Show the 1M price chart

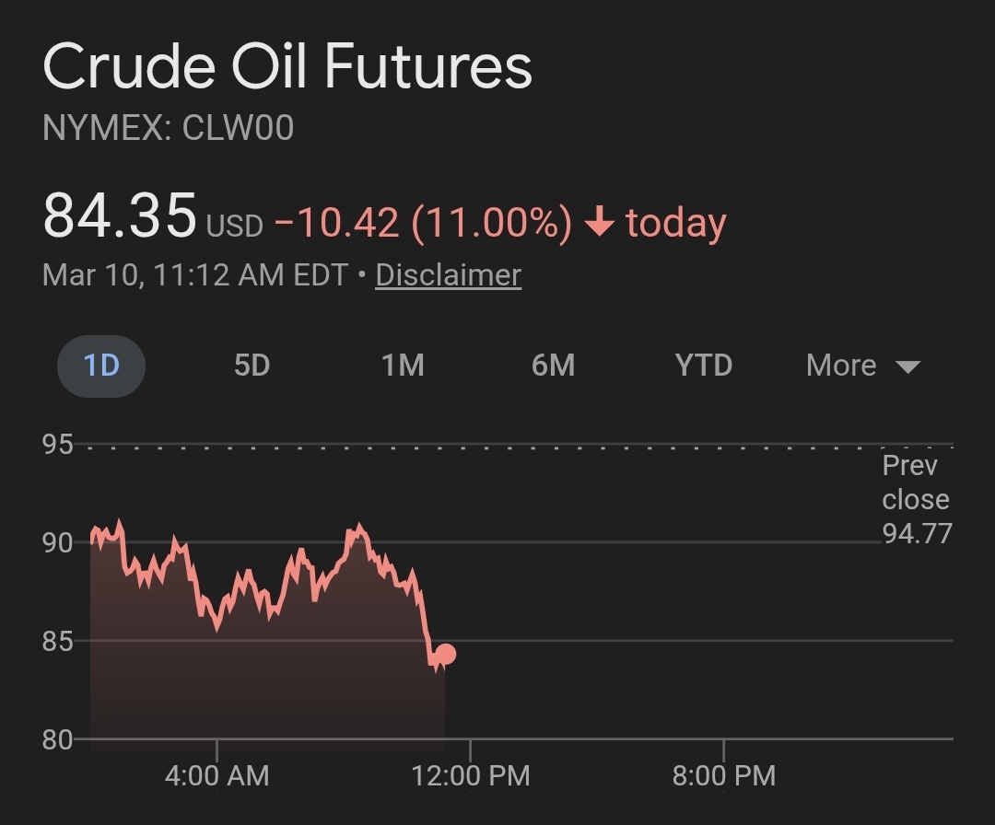[x=403, y=366]
